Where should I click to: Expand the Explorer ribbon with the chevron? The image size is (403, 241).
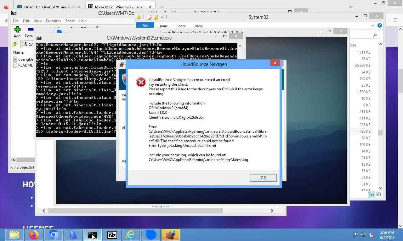coord(373,26)
